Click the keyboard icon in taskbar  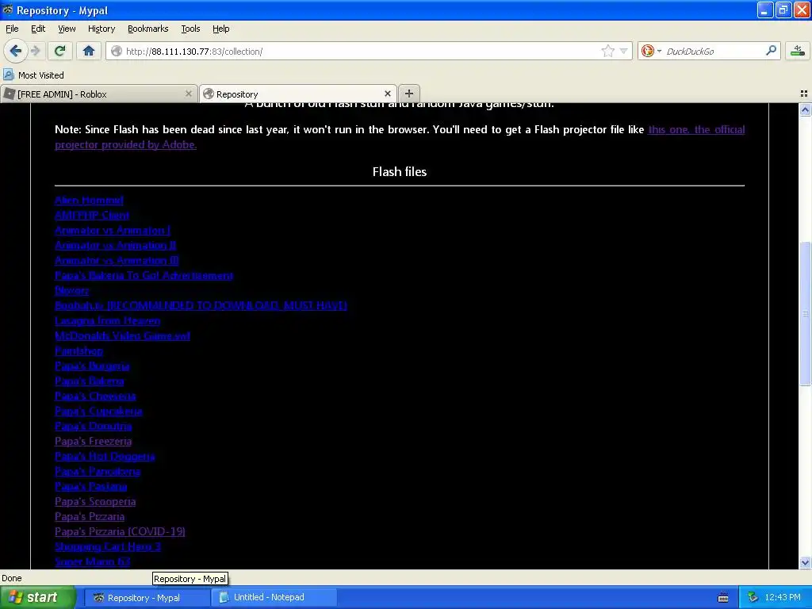723,598
